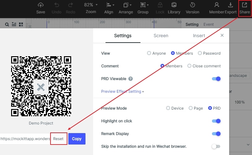
Task: Open the Zoom percentage dropdown
Action: [91, 5]
